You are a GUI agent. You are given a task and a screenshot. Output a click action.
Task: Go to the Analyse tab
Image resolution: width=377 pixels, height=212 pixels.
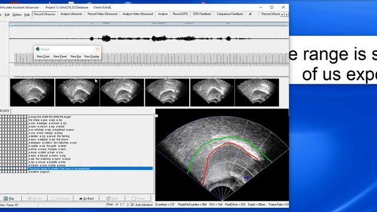point(163,14)
